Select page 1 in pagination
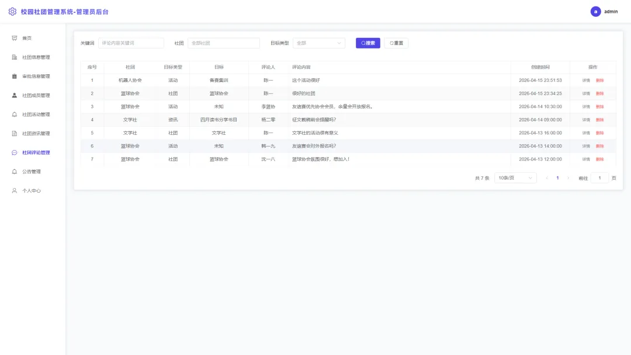This screenshot has height=355, width=631. [x=557, y=178]
